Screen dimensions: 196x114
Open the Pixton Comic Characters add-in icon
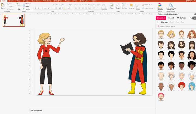[160, 5]
